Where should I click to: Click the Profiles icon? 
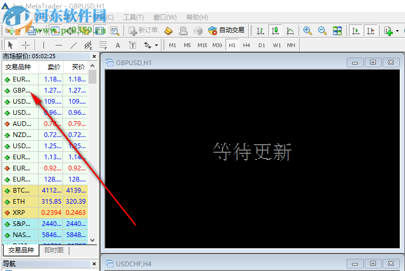tap(31, 31)
